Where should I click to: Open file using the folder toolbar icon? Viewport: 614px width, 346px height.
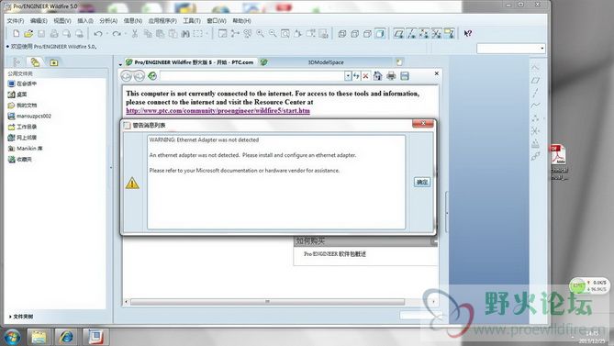28,34
